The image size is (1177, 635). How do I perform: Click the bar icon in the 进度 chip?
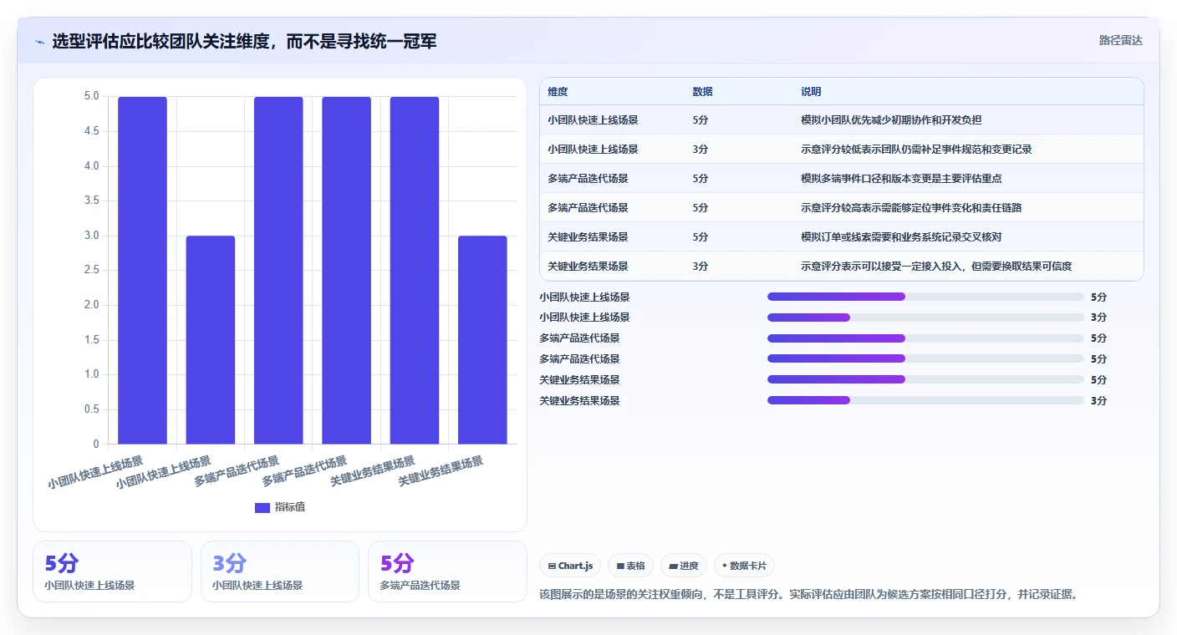673,566
